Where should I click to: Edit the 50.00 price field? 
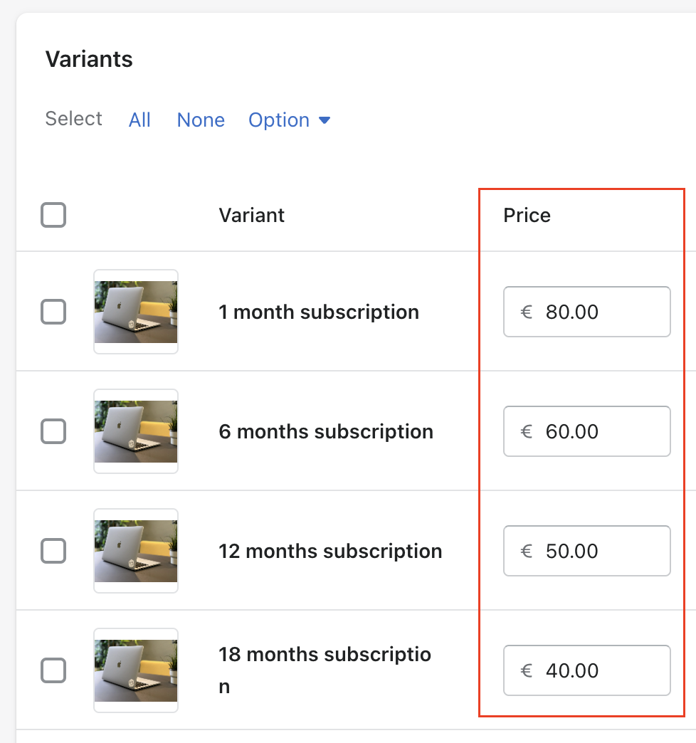coord(586,551)
